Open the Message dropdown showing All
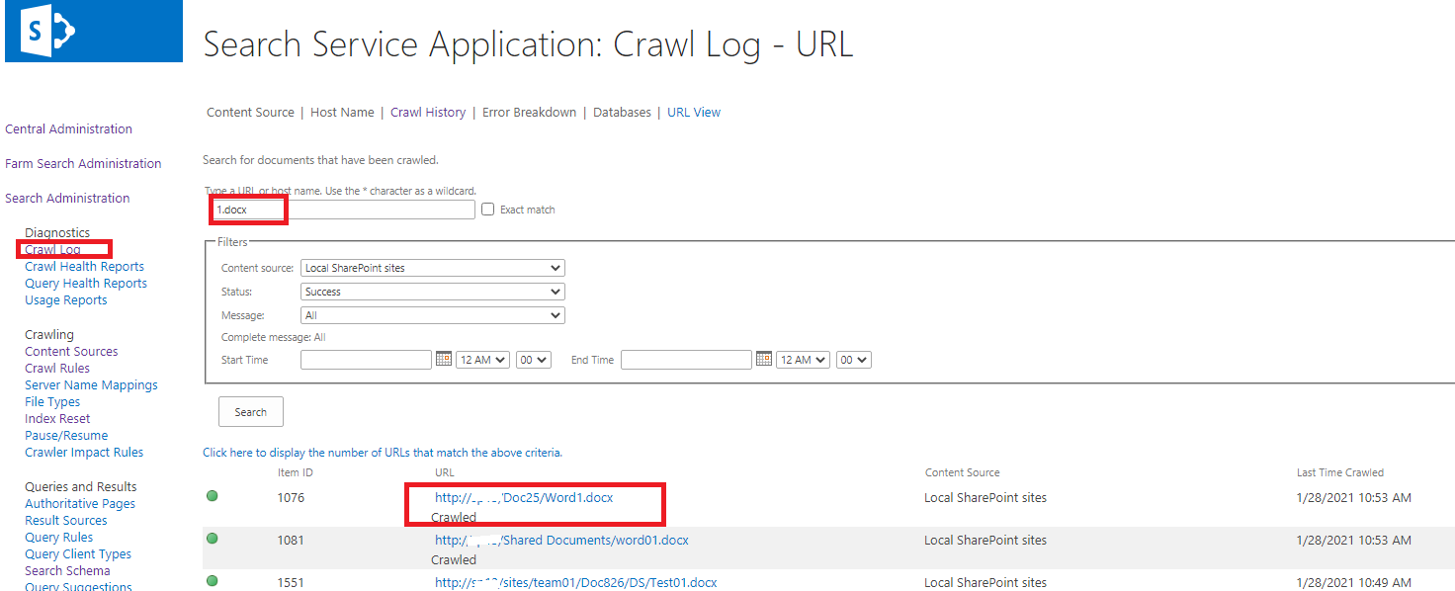The height and width of the screenshot is (591, 1455). [432, 315]
